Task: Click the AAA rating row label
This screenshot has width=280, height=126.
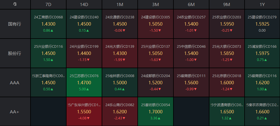Action: tap(15, 83)
